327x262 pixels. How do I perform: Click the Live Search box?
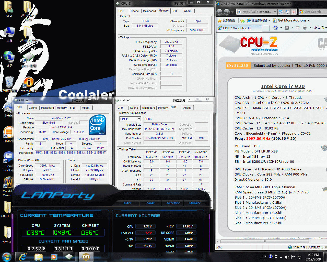coord(313,12)
